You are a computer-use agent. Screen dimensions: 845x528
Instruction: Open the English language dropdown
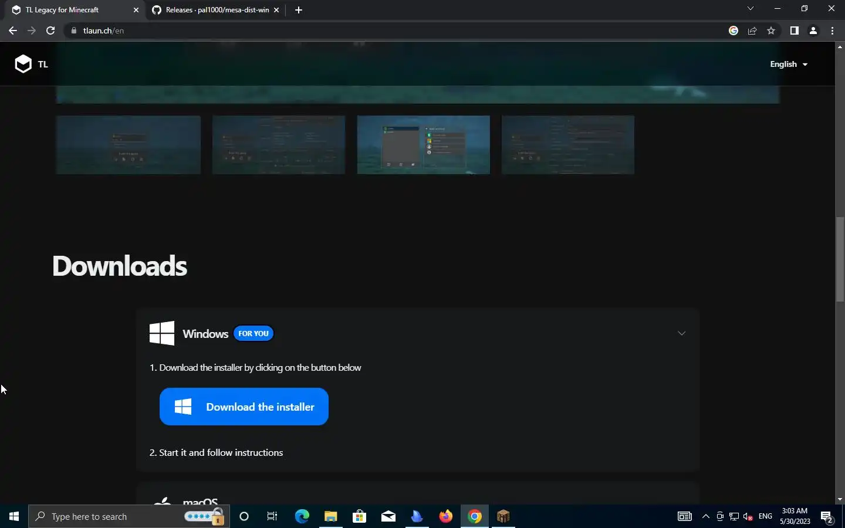(x=789, y=64)
